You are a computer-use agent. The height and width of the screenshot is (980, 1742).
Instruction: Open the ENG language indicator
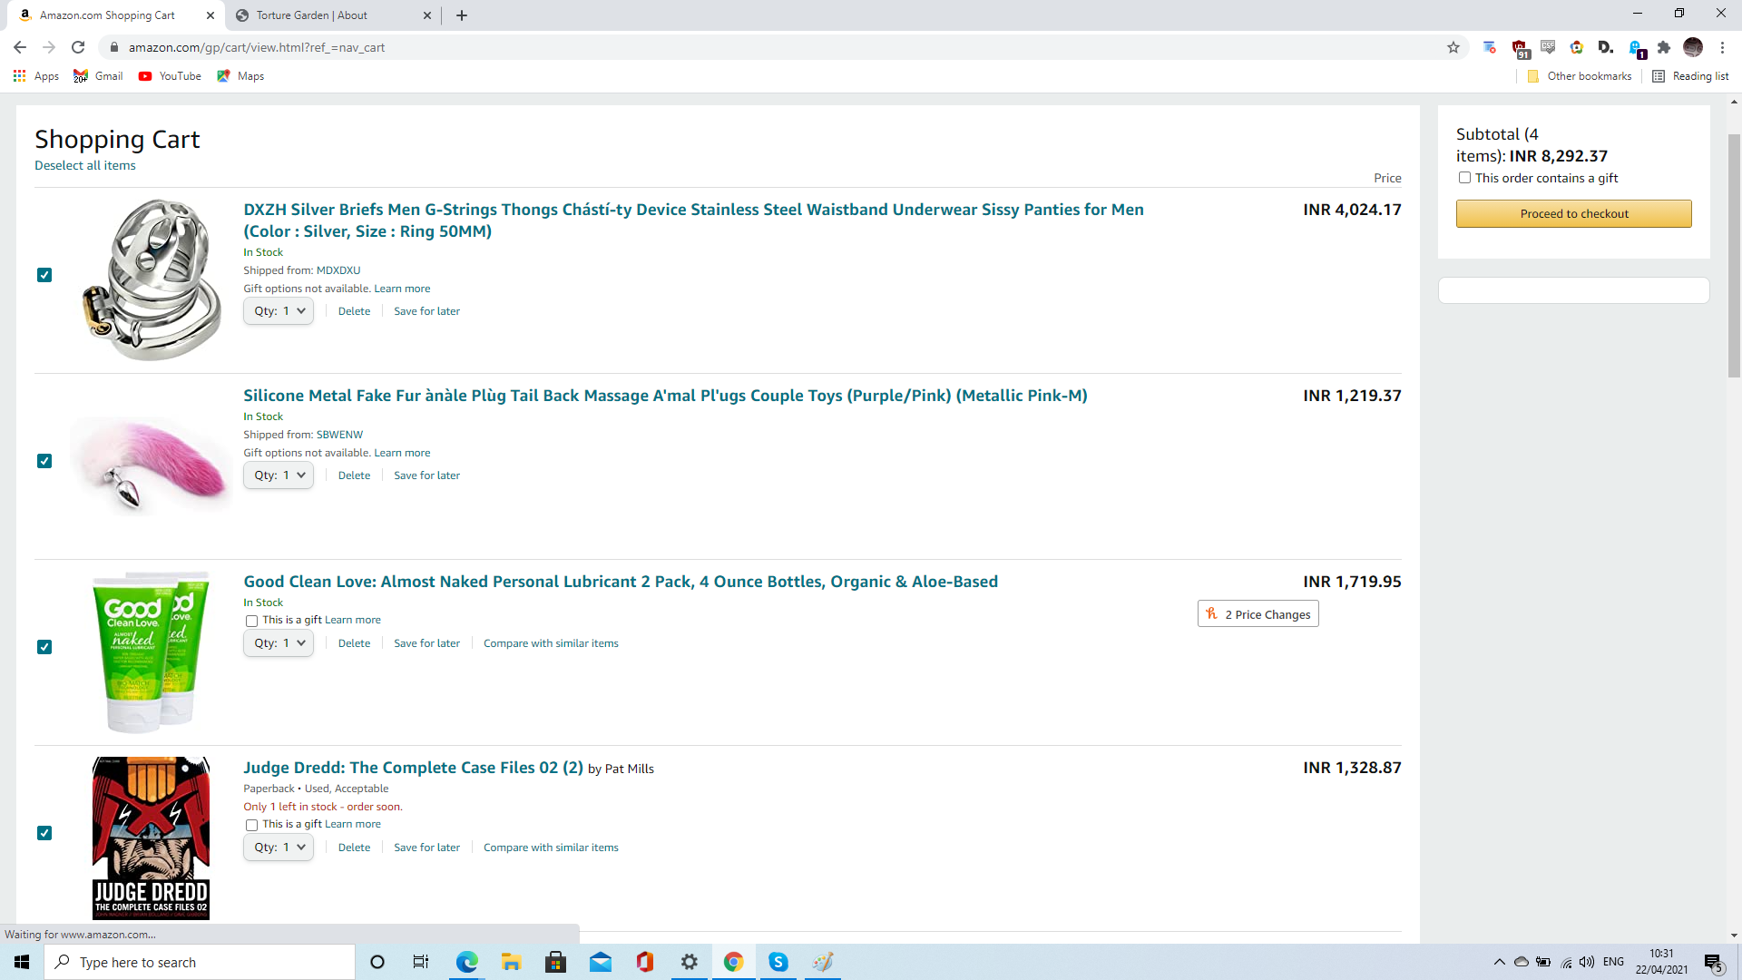(x=1613, y=962)
